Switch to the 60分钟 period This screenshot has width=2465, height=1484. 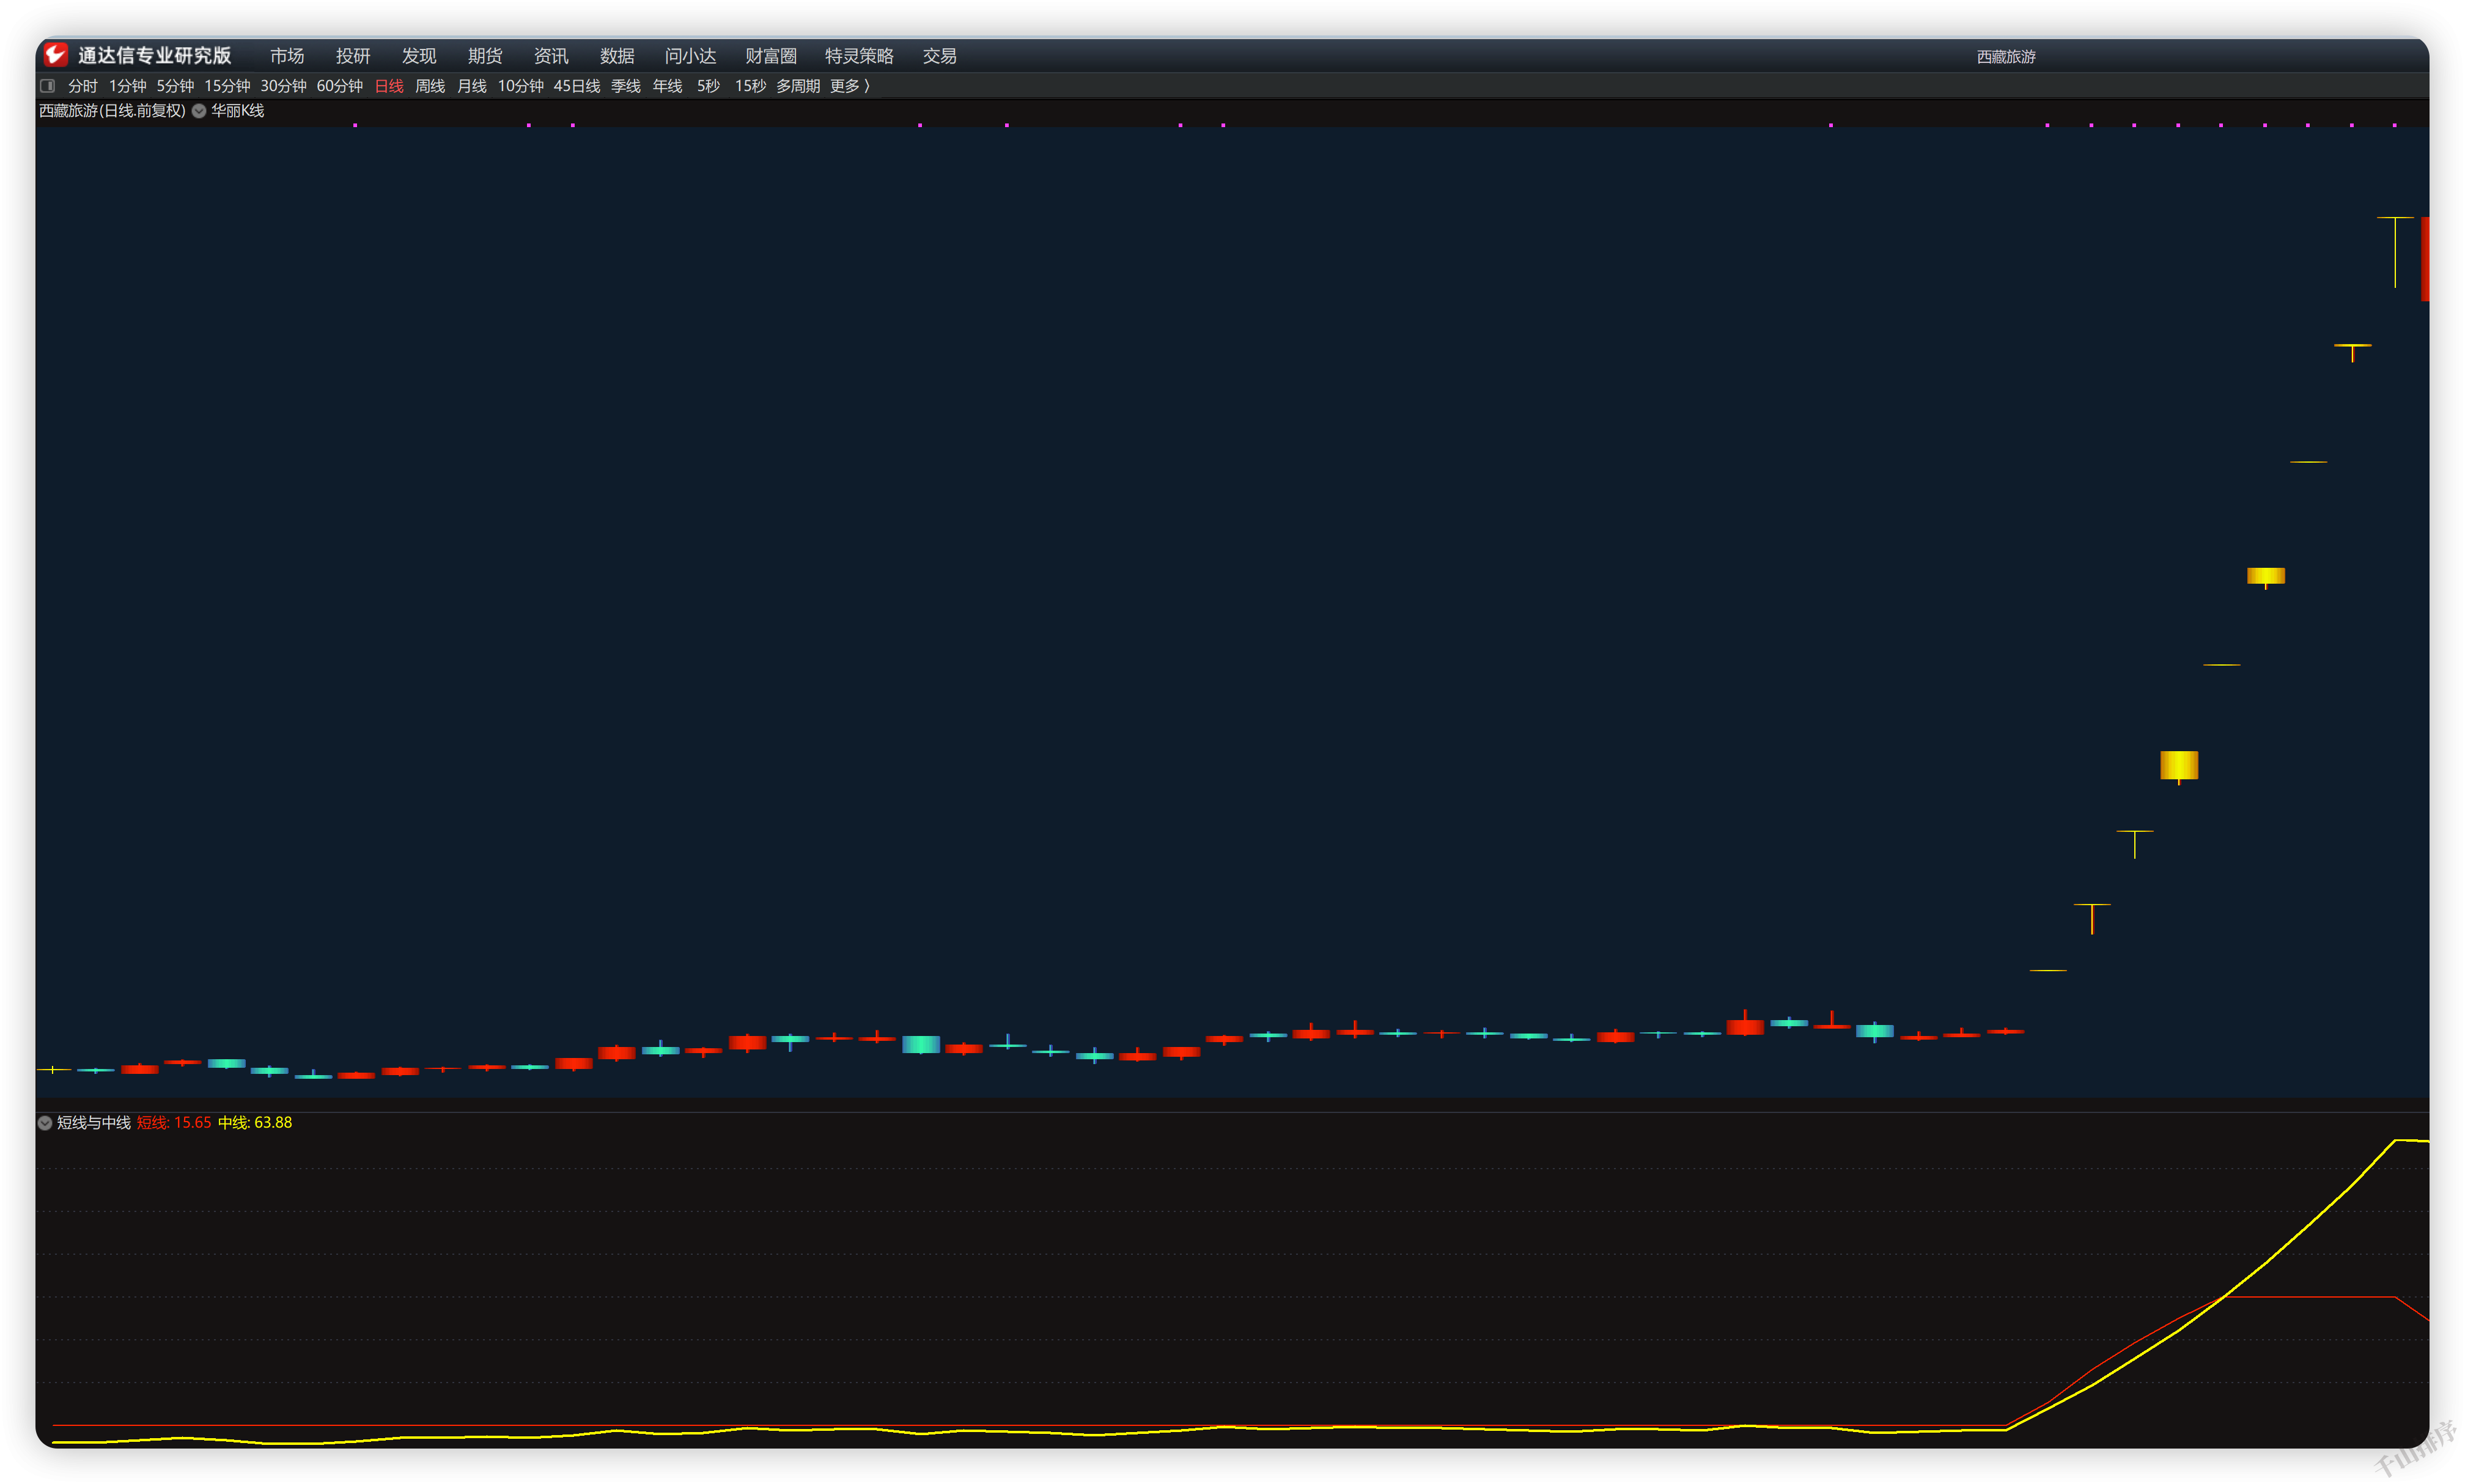[339, 86]
